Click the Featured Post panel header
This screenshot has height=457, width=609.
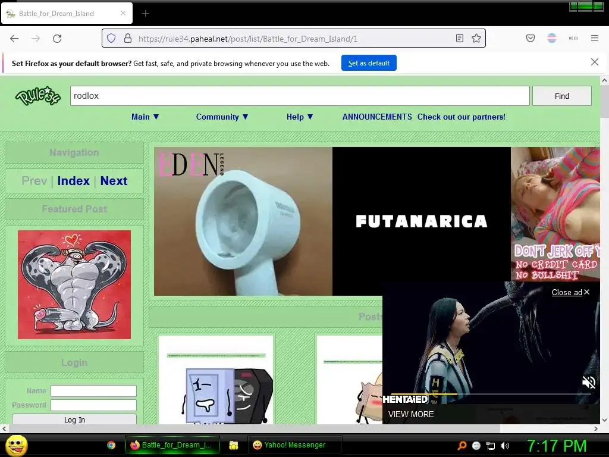click(74, 209)
